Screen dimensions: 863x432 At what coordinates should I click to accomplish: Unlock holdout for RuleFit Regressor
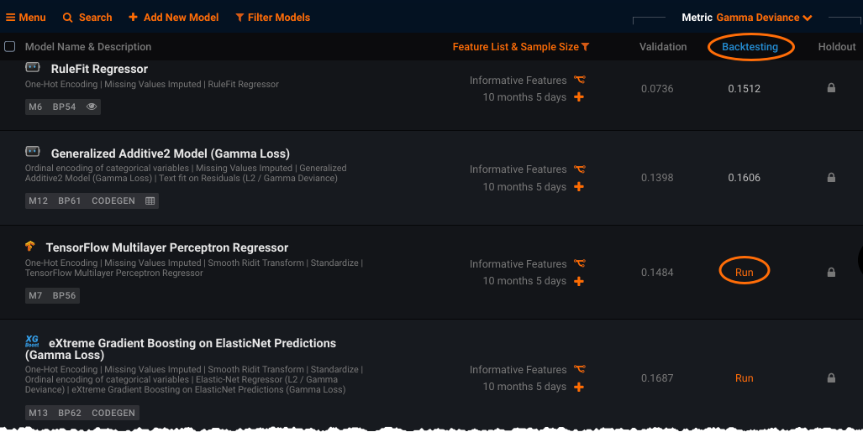(x=831, y=88)
